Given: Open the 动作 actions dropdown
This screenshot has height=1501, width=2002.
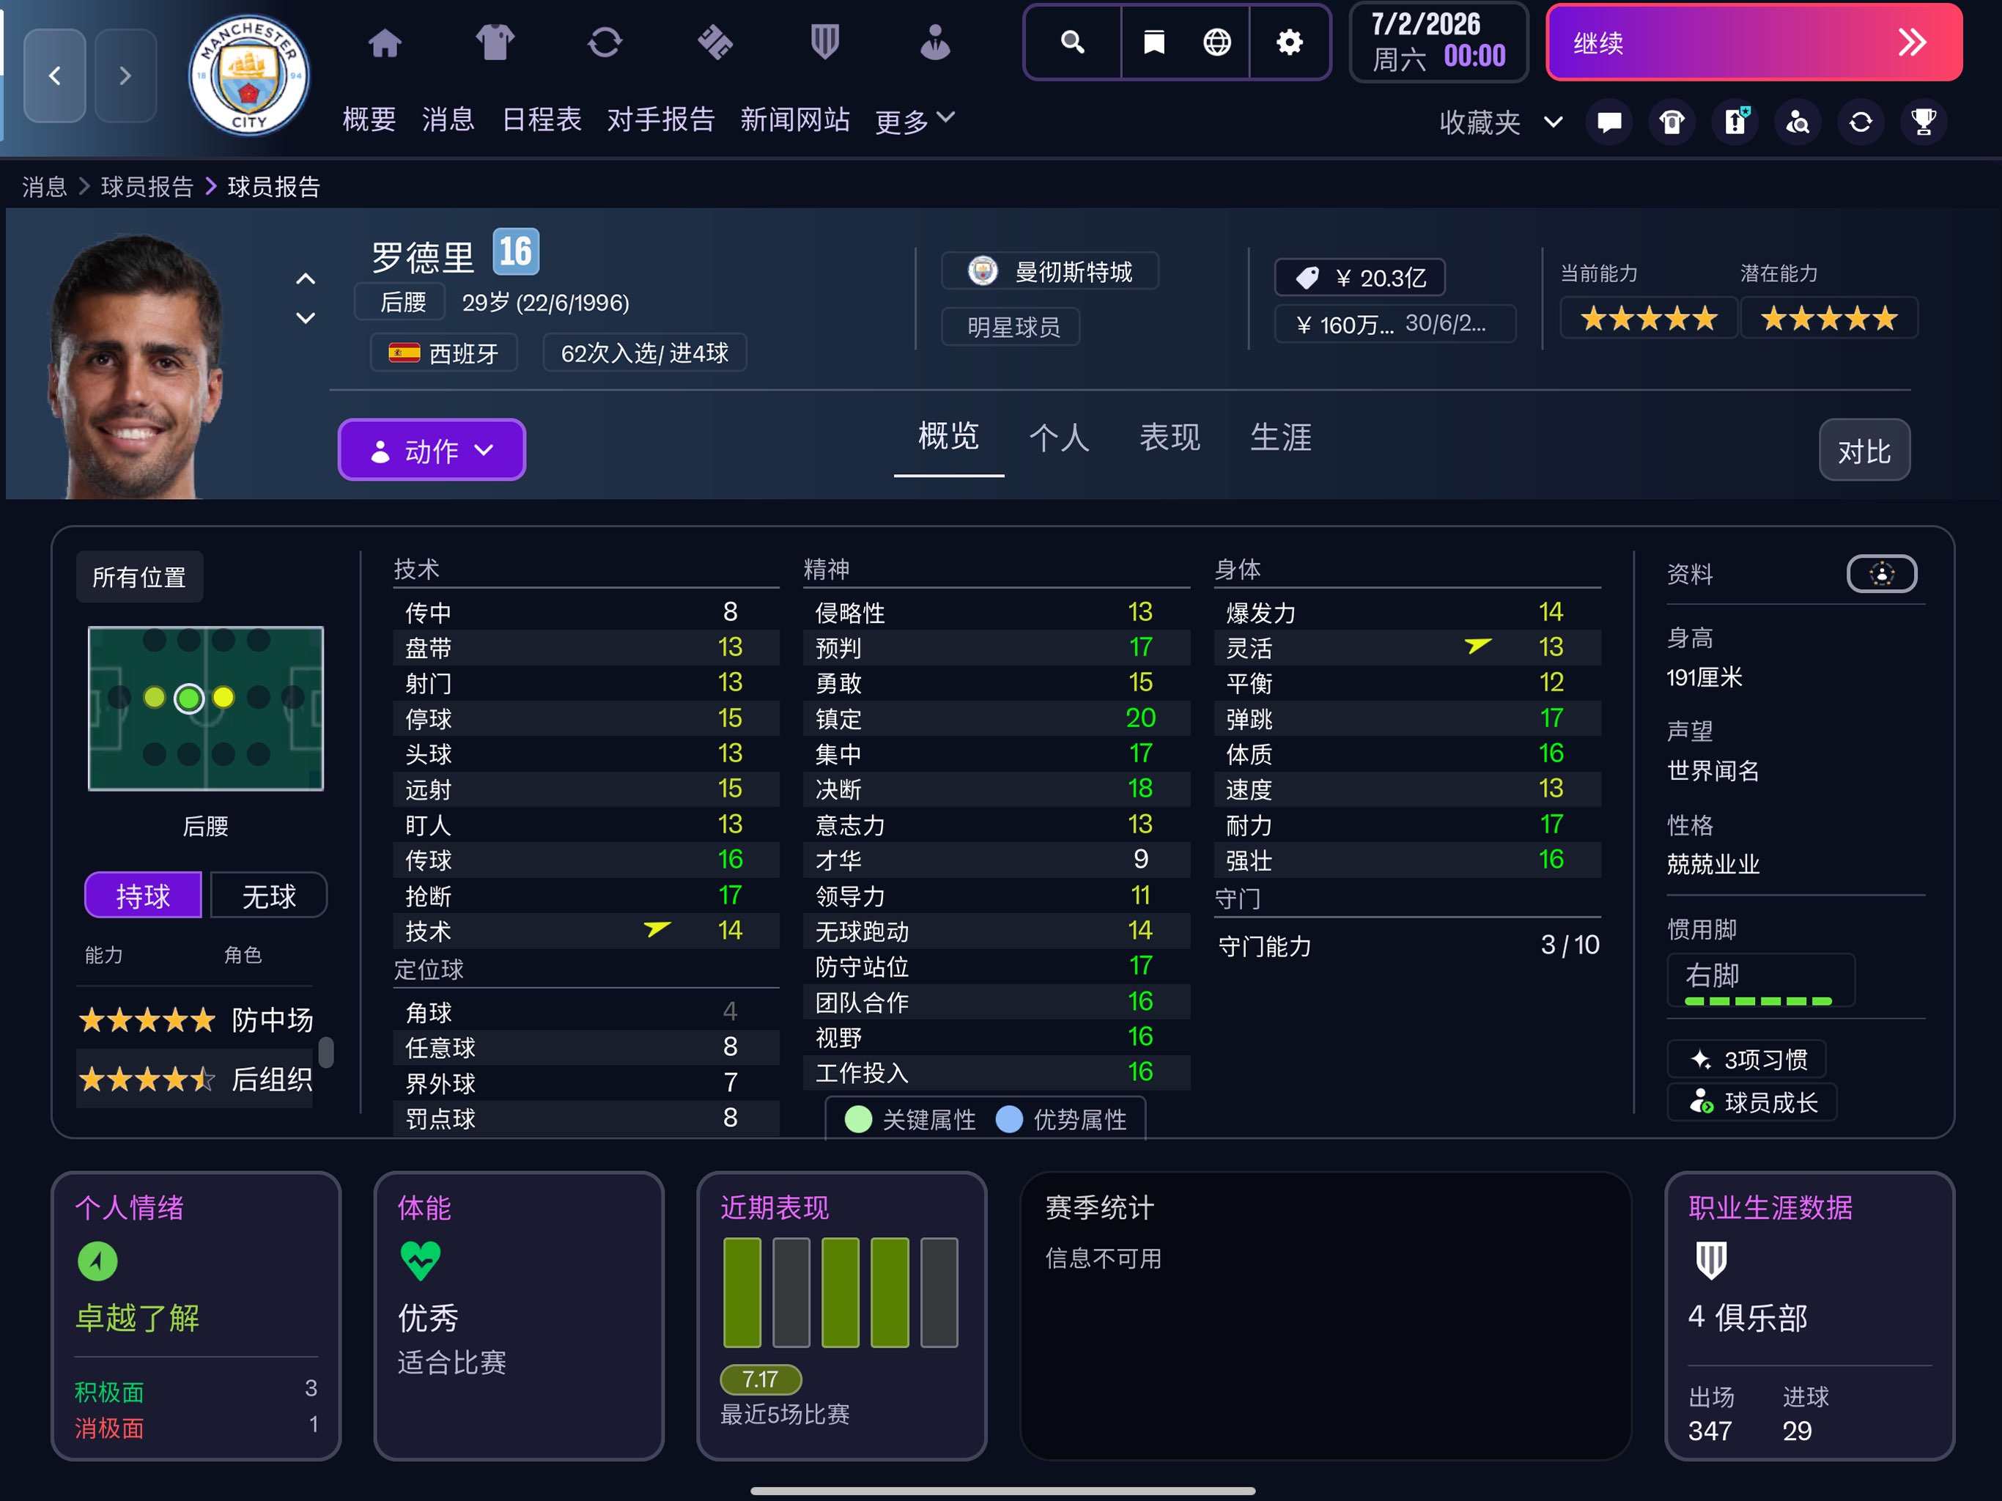Looking at the screenshot, I should pyautogui.click(x=432, y=450).
